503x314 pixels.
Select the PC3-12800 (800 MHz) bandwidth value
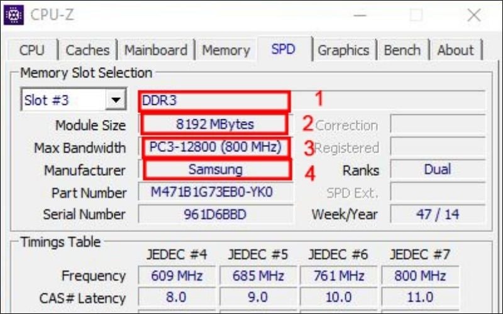[216, 147]
